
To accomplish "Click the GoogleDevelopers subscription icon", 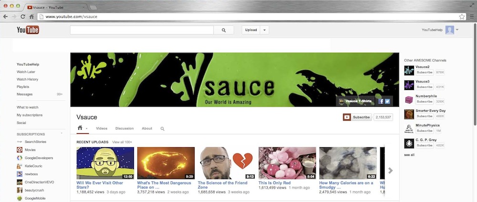I will (x=20, y=158).
